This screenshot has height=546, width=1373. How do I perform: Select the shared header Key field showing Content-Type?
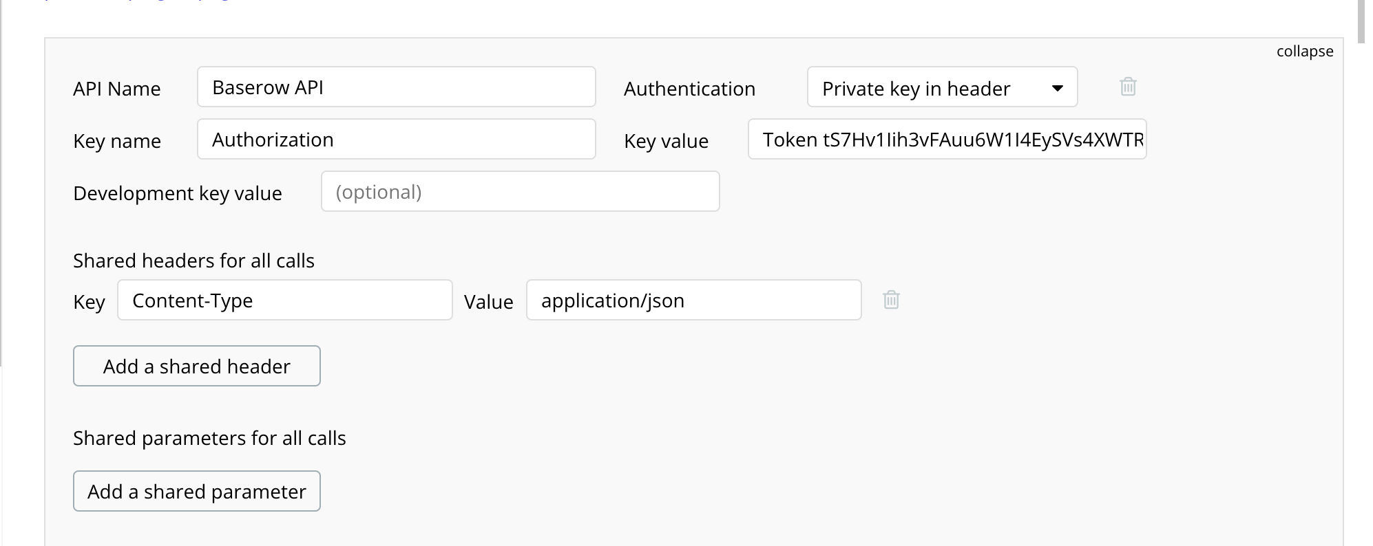click(x=284, y=300)
